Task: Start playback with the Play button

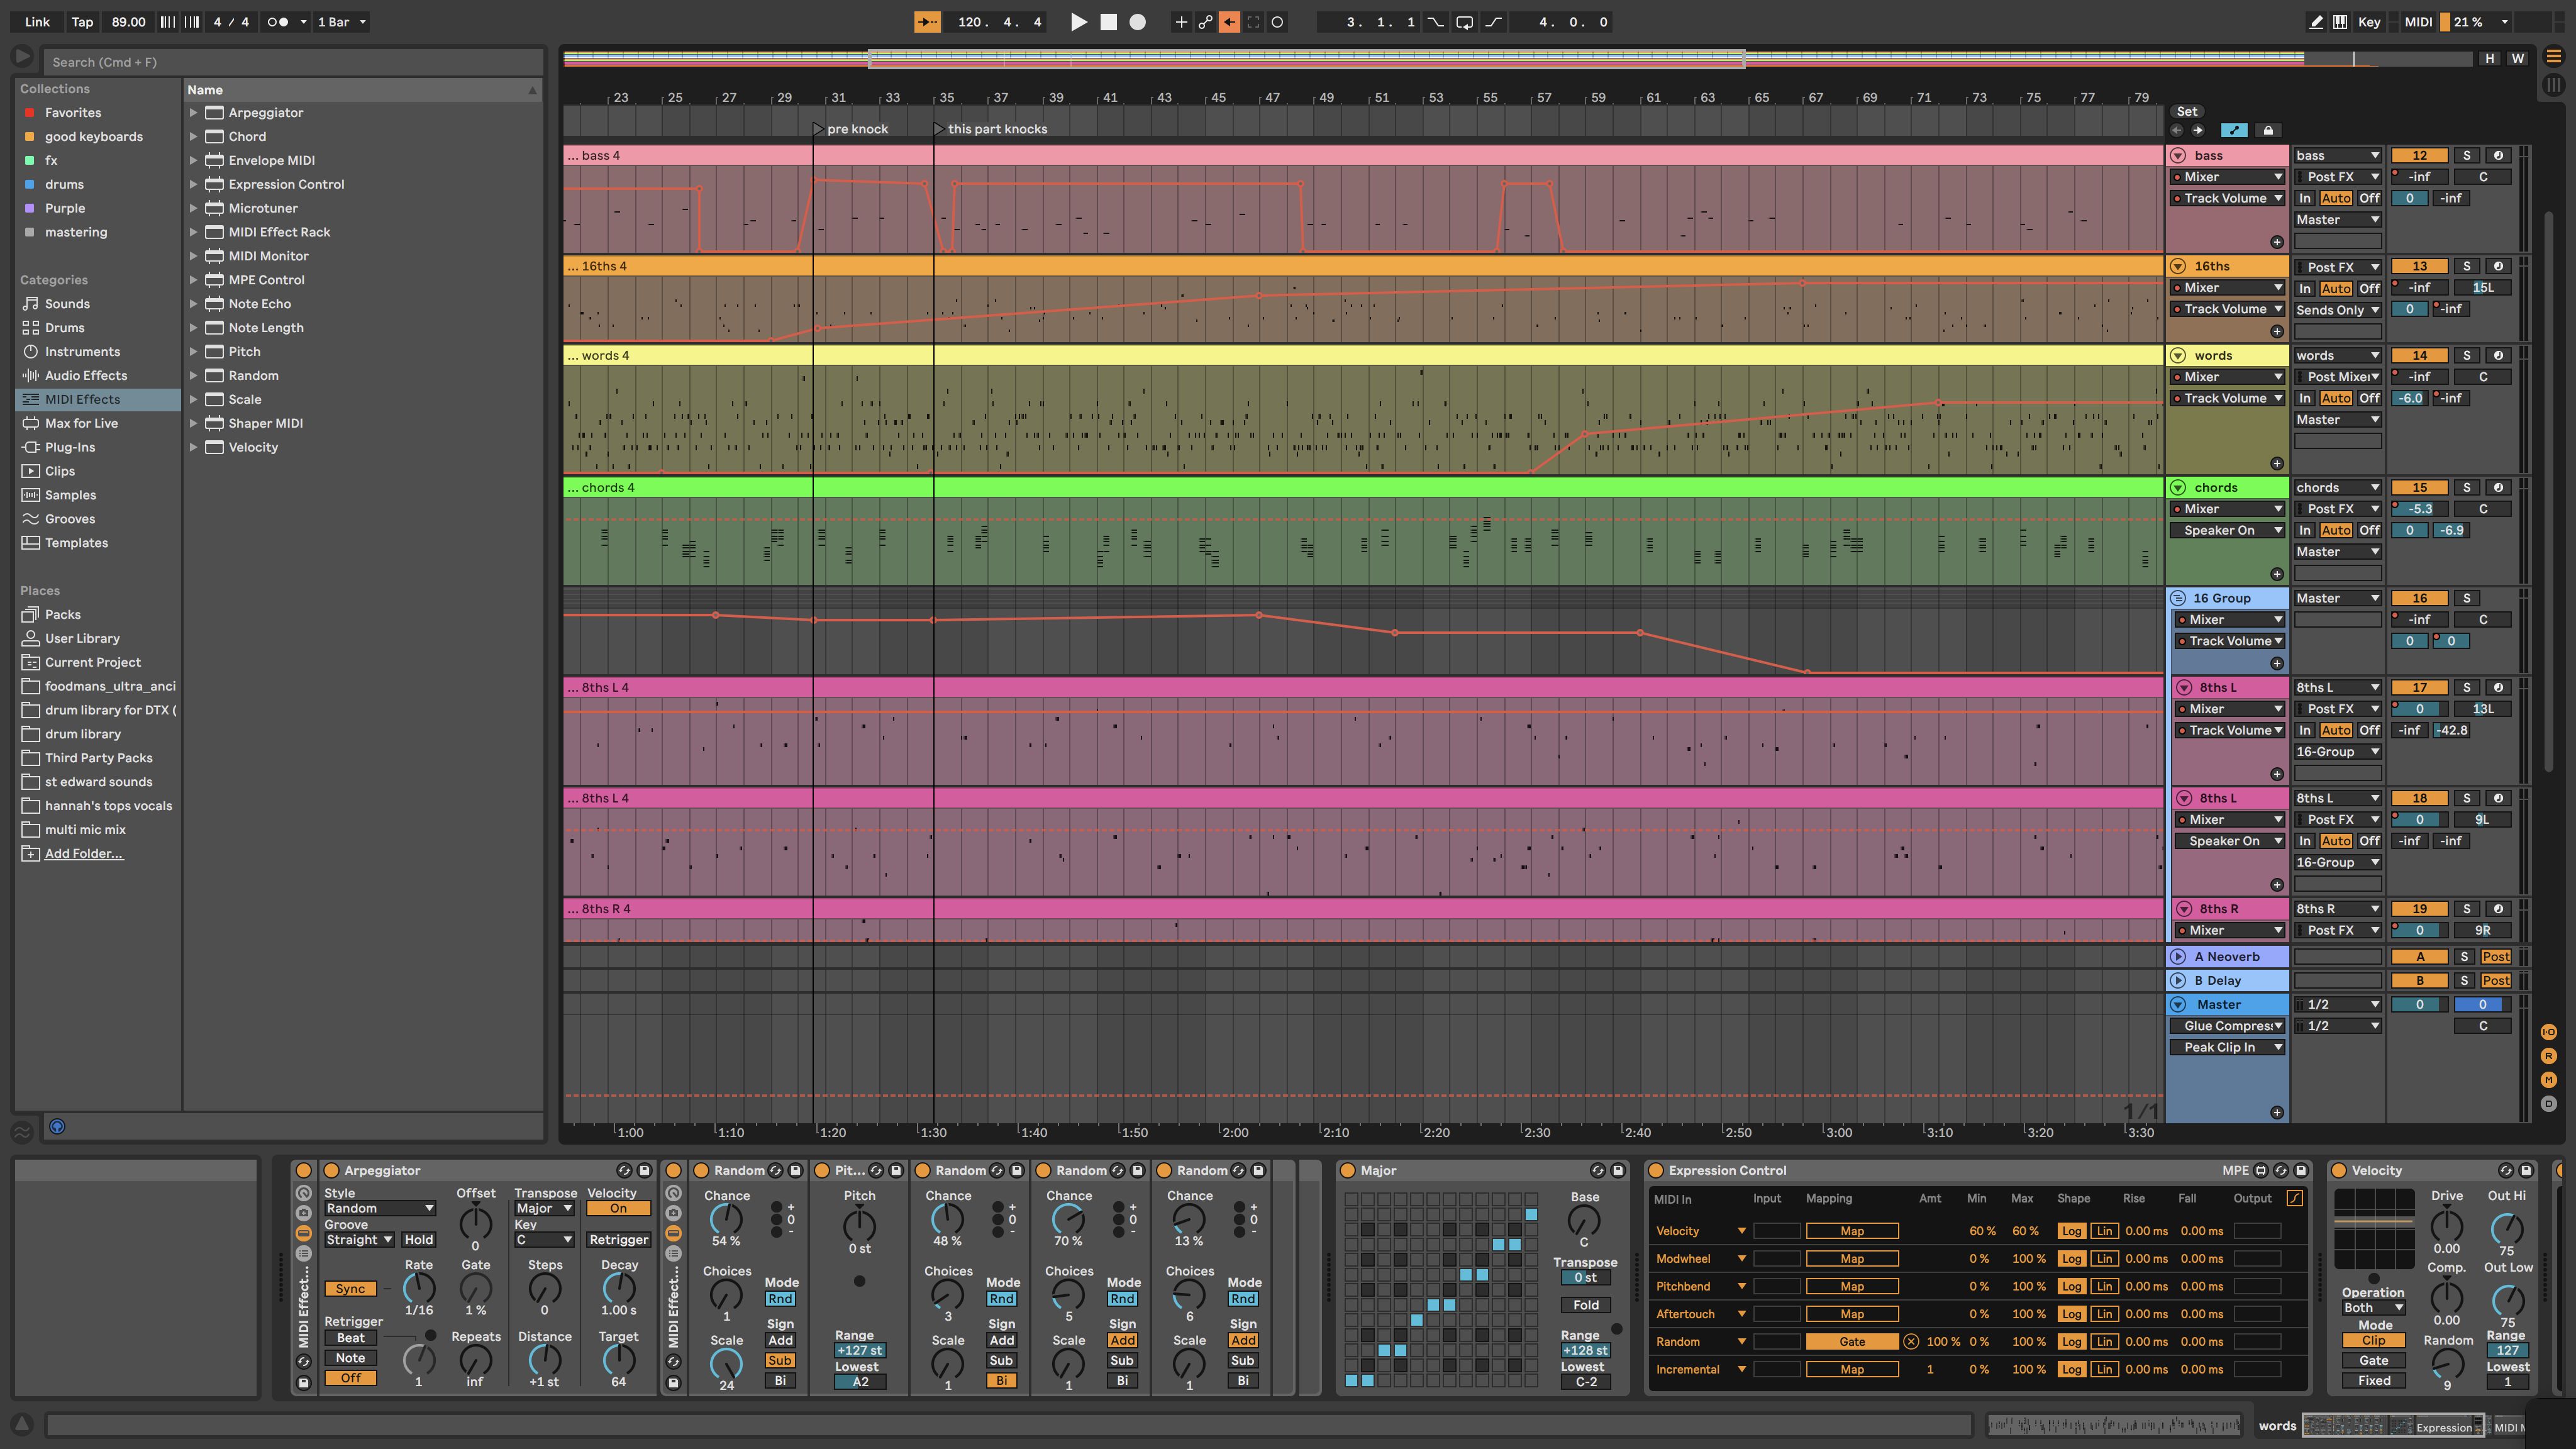Action: [1078, 22]
